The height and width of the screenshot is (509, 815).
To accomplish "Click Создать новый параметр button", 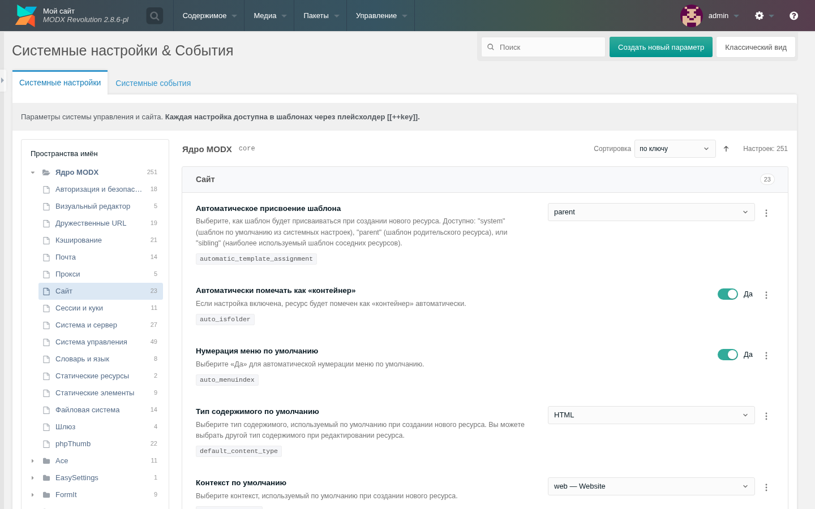I will [x=661, y=48].
